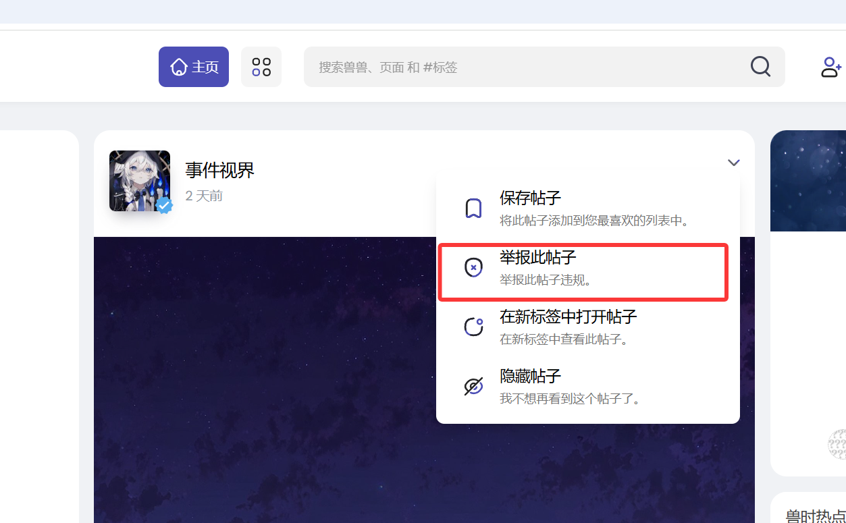
Task: Click the right sidebar starry banner image
Action: [808, 181]
